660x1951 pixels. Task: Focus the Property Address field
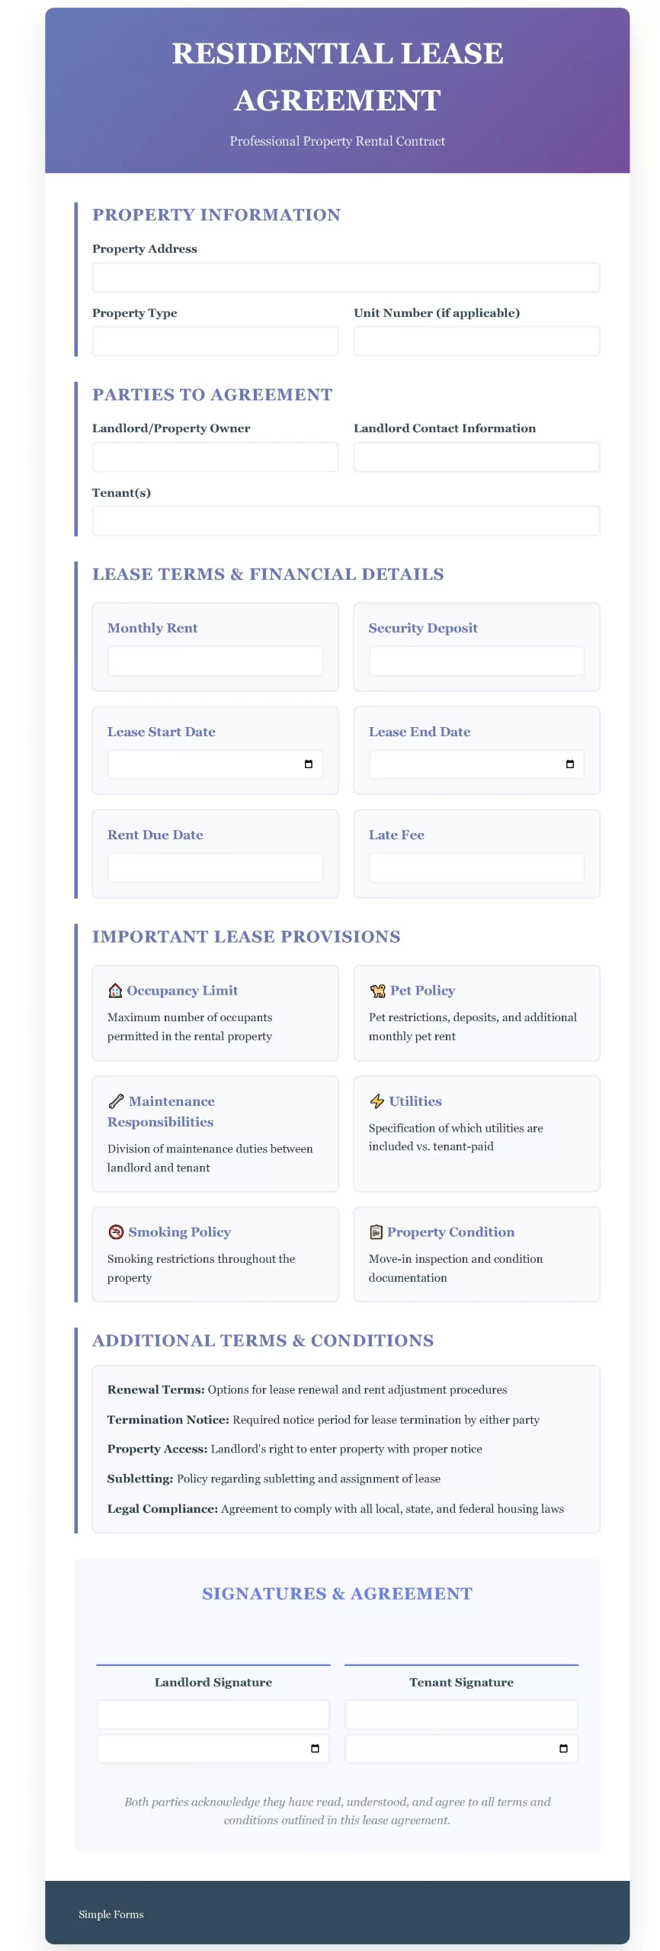[346, 278]
